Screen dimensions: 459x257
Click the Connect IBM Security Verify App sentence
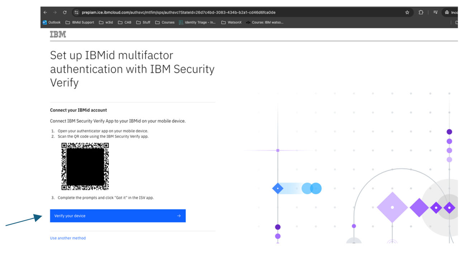click(118, 121)
